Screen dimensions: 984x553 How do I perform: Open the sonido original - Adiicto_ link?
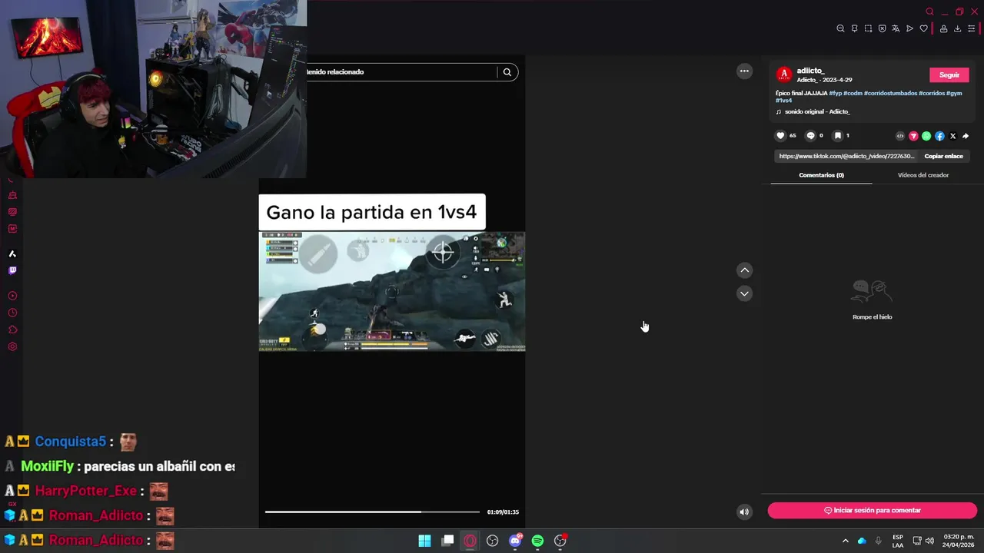tap(816, 112)
